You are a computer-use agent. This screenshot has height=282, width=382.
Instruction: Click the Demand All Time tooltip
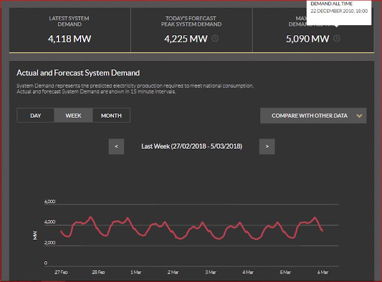point(339,12)
